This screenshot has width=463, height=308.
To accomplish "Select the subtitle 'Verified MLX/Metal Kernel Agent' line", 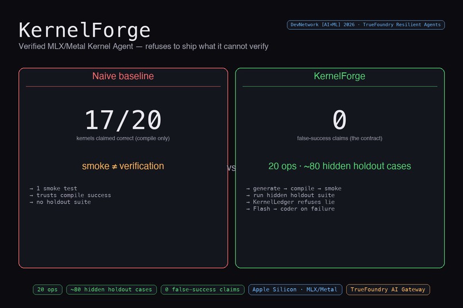I will click(x=144, y=46).
